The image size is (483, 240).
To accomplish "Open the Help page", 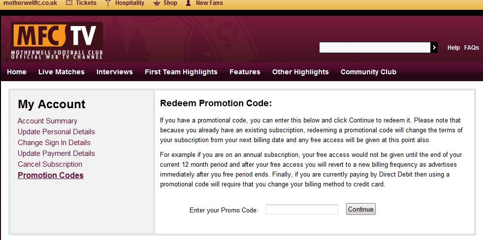I will click(453, 48).
